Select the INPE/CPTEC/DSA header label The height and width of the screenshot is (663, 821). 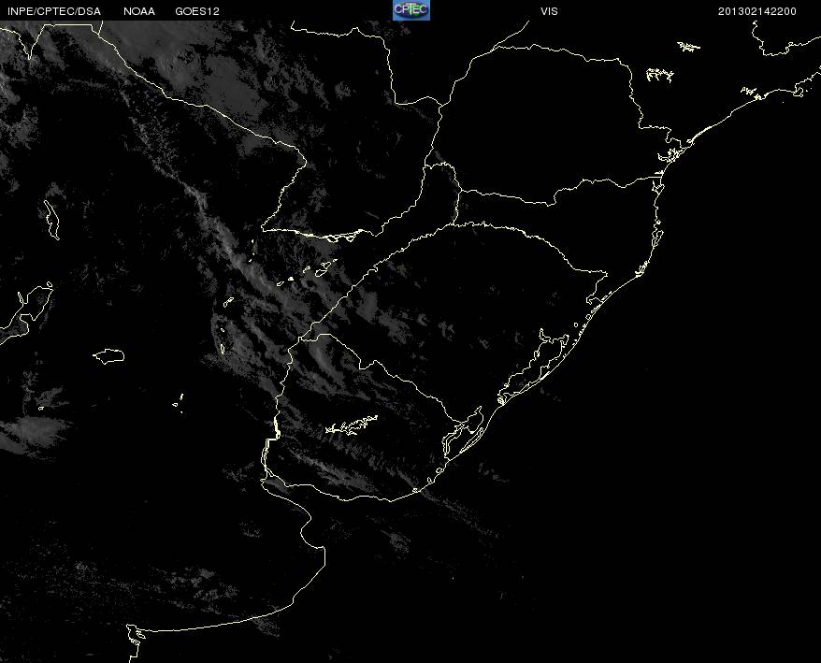(54, 11)
